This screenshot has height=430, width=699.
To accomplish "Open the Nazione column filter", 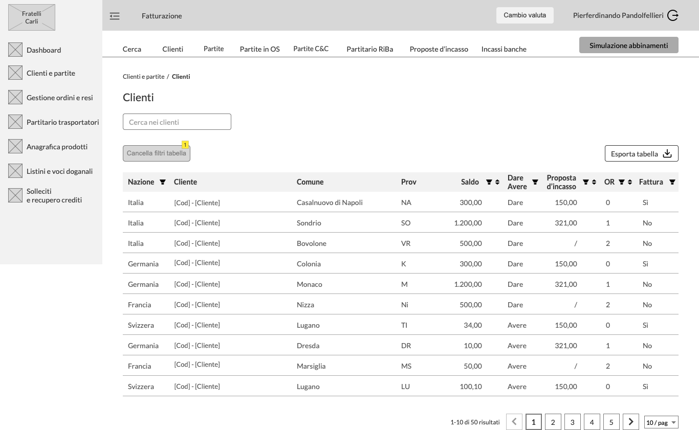I will [x=163, y=182].
